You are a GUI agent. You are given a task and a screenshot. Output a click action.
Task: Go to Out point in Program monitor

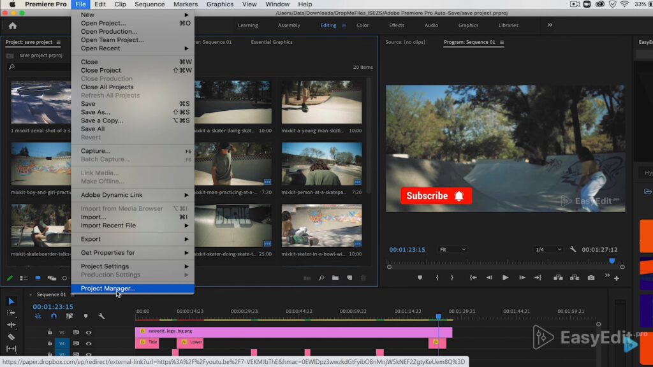[538, 278]
